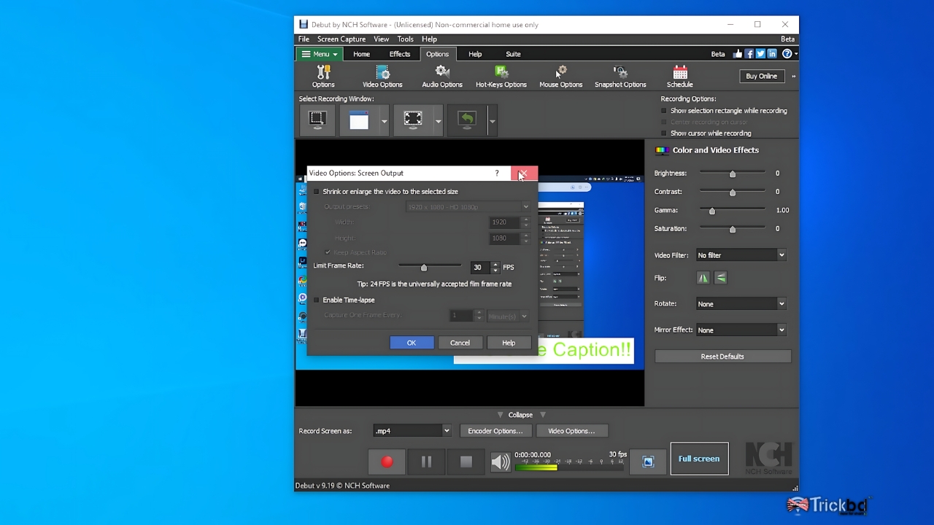Click Reset Defaults
934x525 pixels.
[x=722, y=357]
